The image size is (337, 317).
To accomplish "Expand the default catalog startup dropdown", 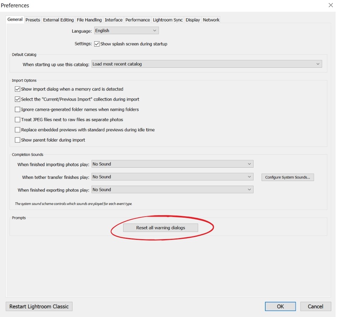I will (207, 64).
